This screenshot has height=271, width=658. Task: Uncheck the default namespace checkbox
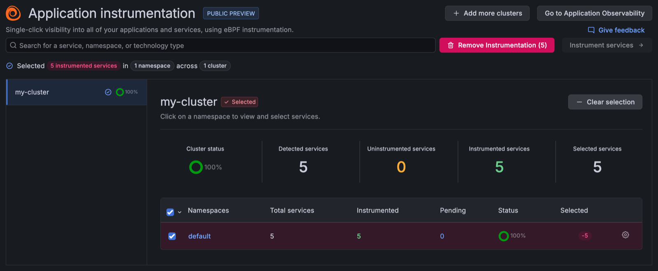tap(172, 236)
